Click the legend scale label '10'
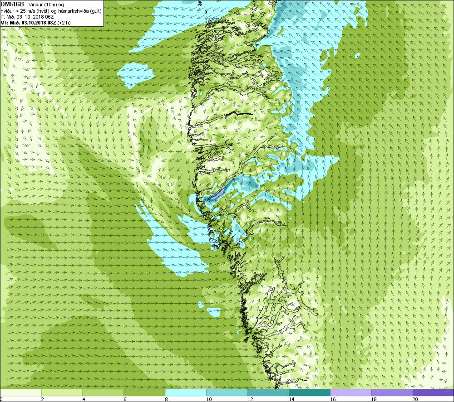 (209, 399)
